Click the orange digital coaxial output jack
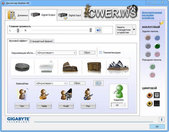This screenshot has height=132, width=169. tap(149, 96)
